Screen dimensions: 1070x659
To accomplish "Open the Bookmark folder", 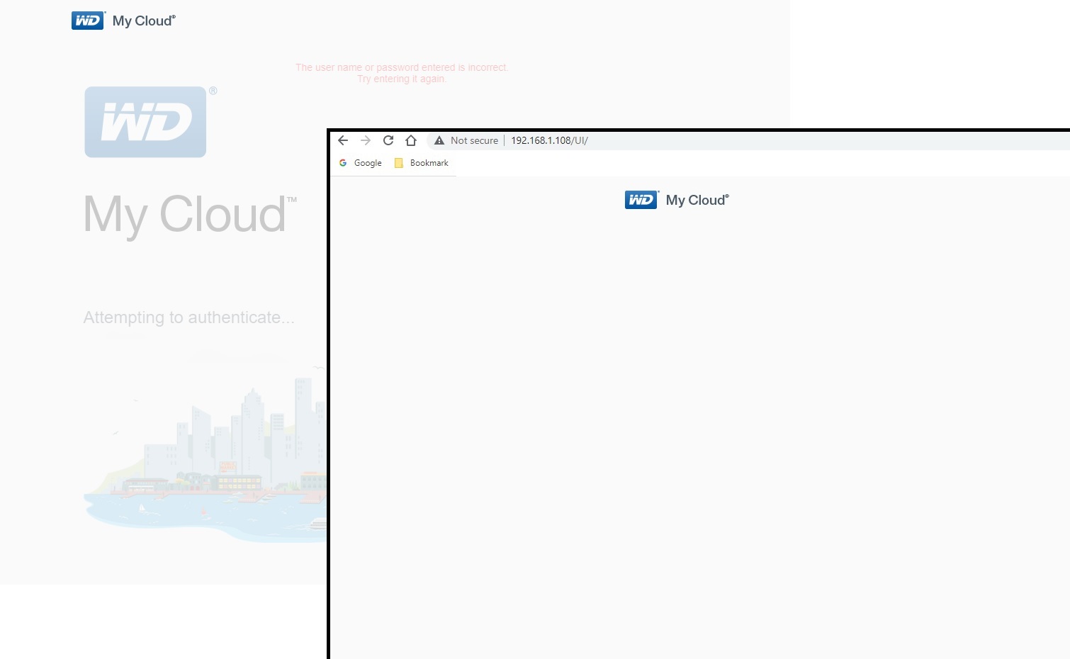I will tap(422, 163).
